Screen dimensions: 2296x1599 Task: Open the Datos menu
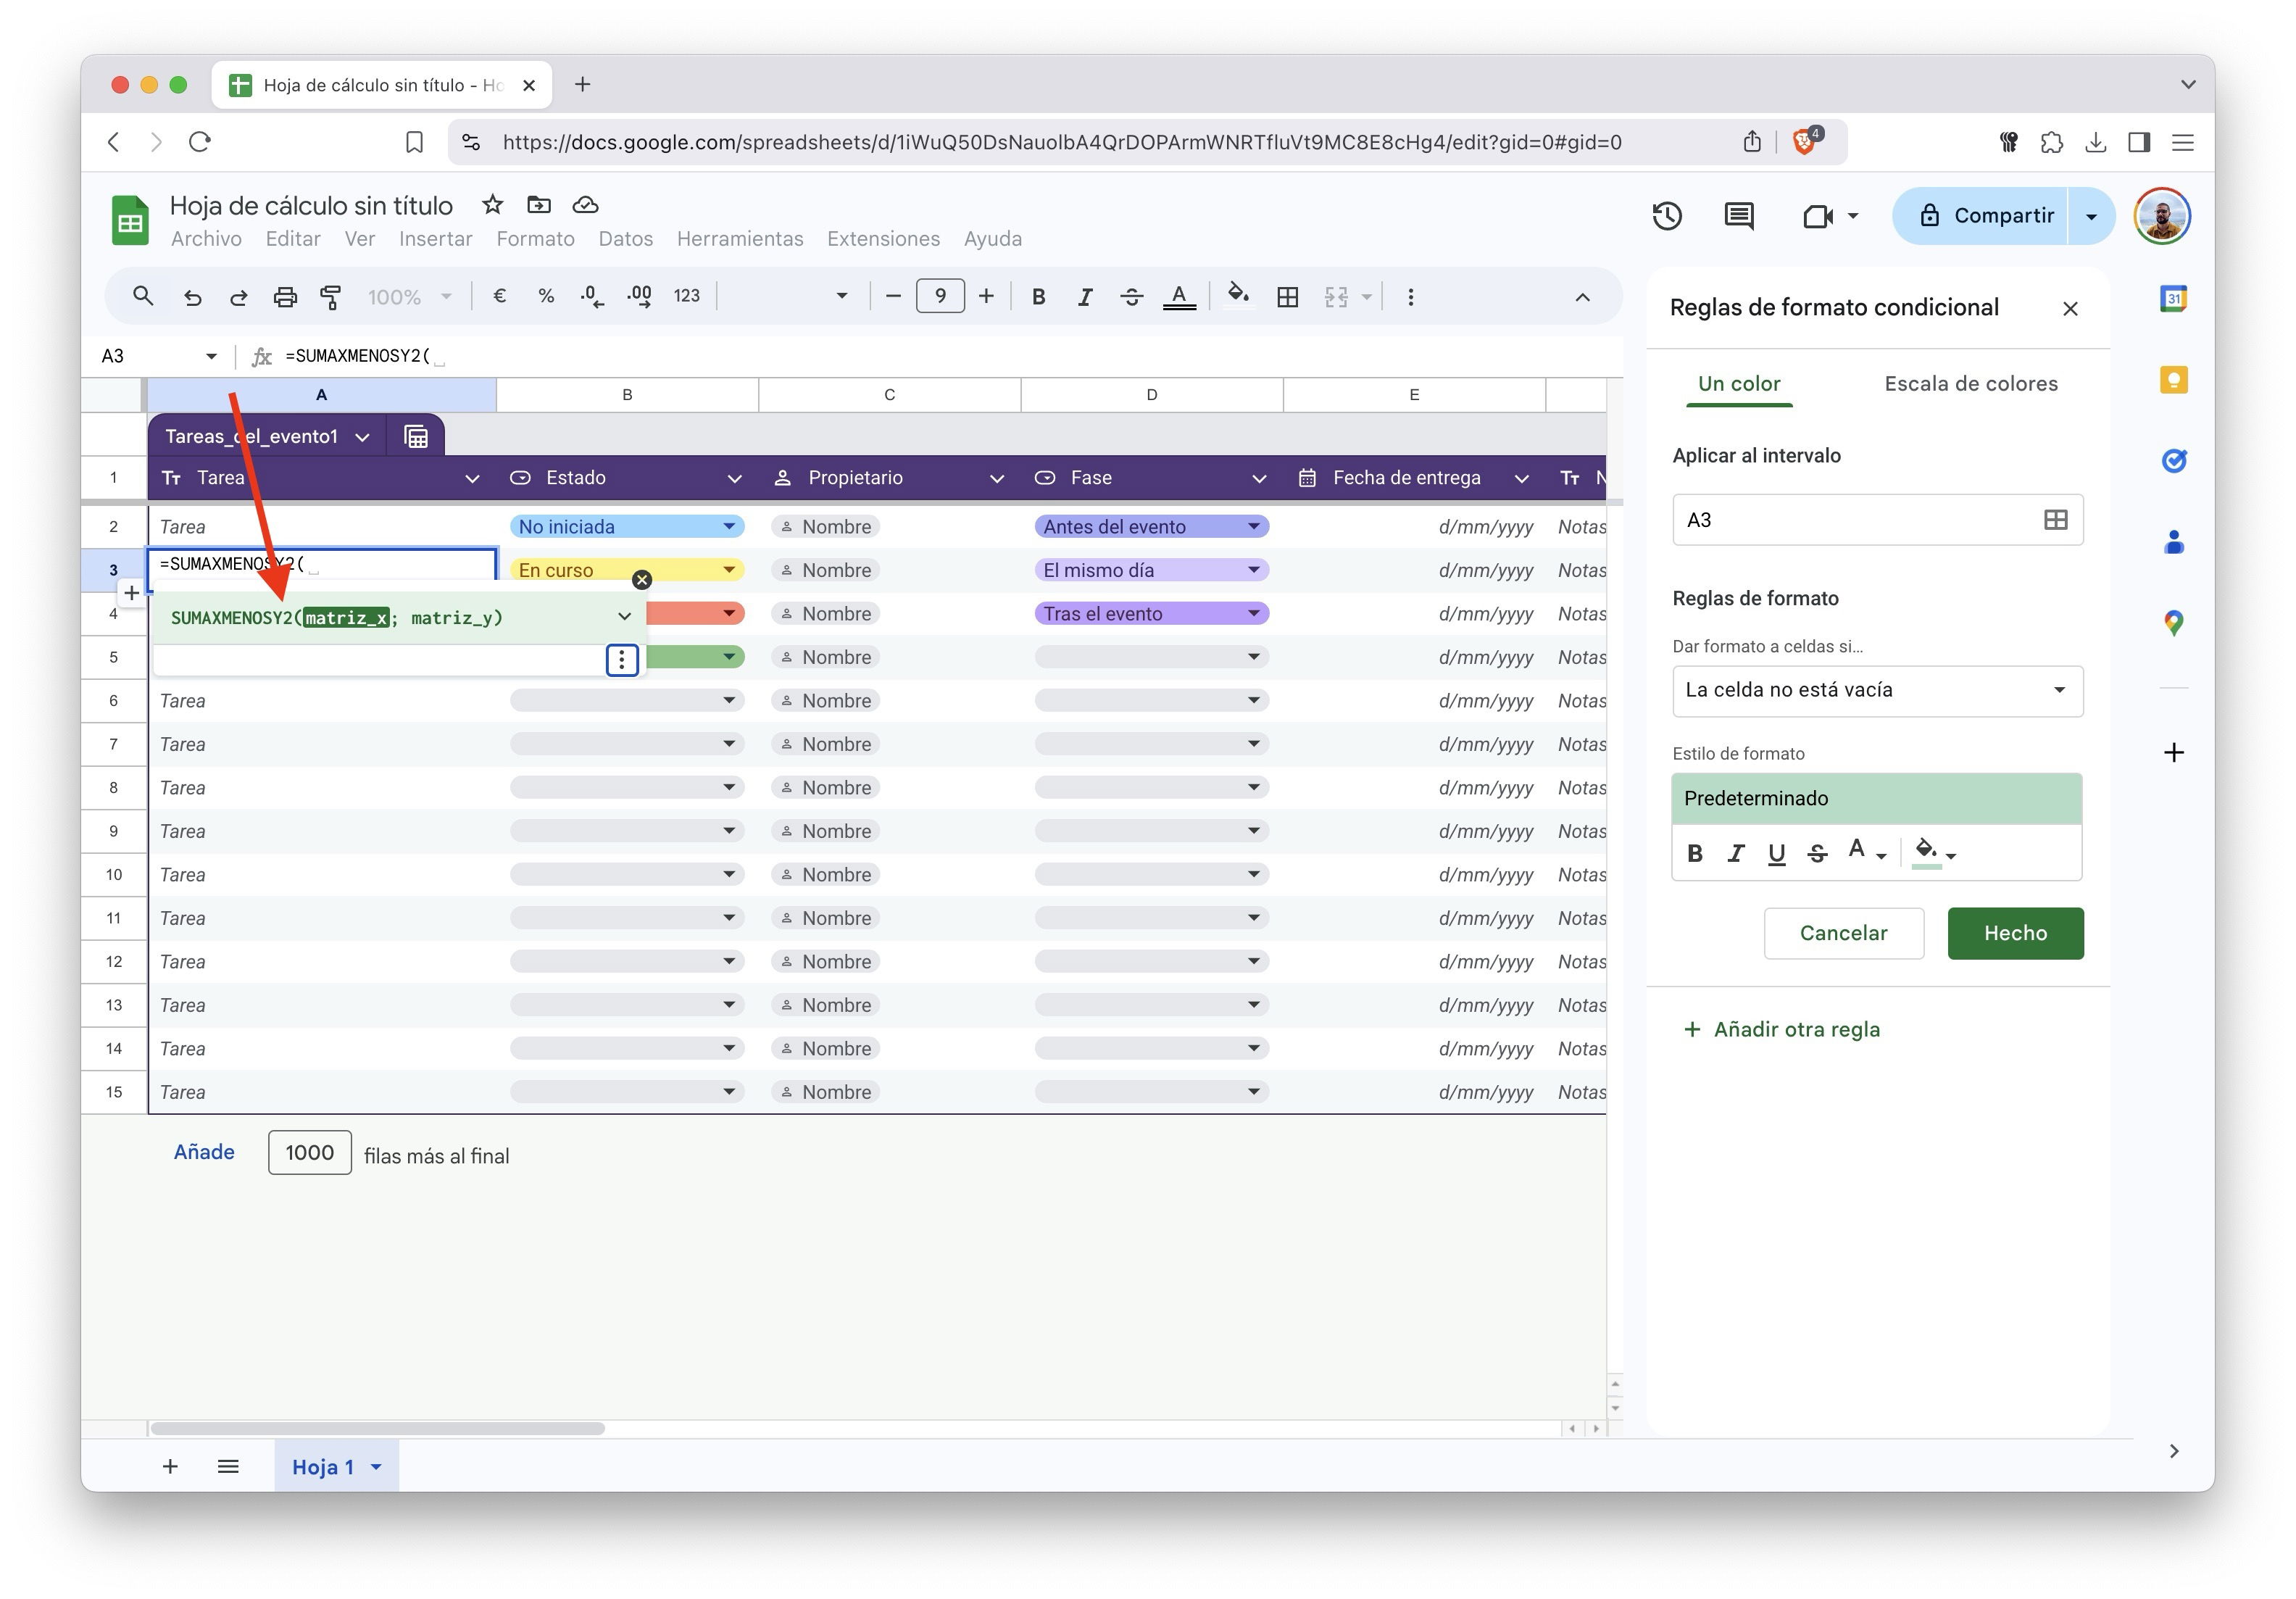point(625,239)
